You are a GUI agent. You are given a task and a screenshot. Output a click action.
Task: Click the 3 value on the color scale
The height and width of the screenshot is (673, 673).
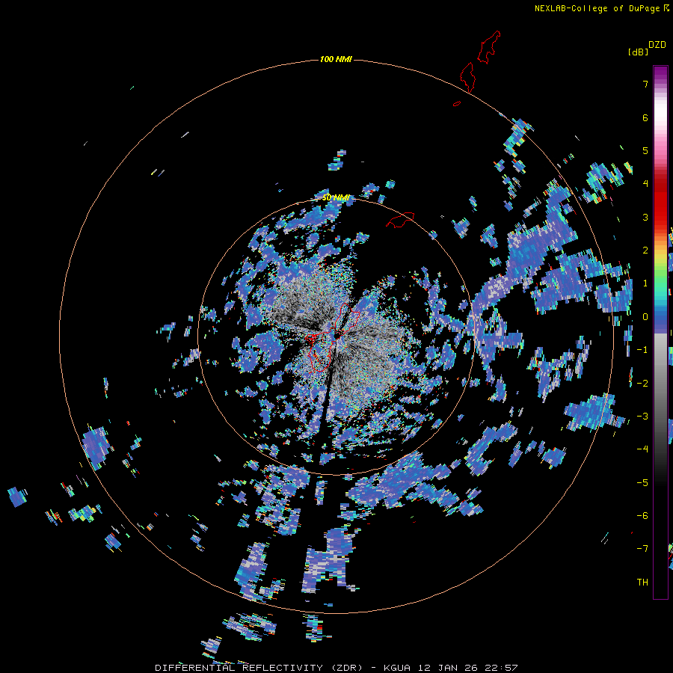pos(645,217)
